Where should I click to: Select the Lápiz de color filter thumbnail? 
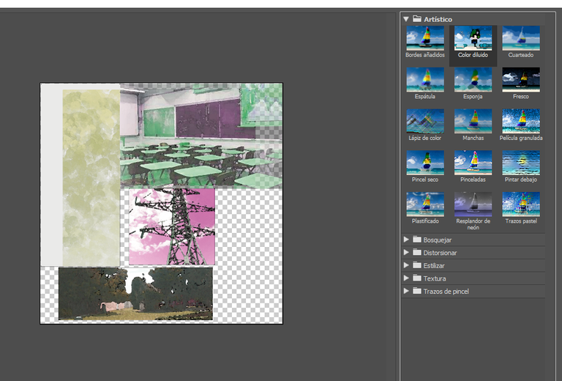(x=425, y=121)
